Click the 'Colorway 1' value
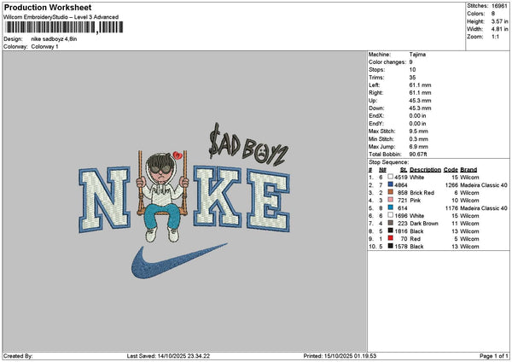The width and height of the screenshot is (512, 362). tap(44, 47)
